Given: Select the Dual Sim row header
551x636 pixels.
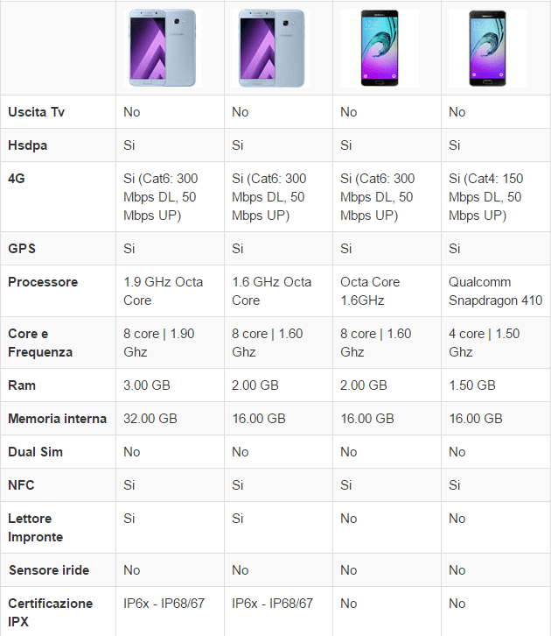Looking at the screenshot, I should (35, 452).
